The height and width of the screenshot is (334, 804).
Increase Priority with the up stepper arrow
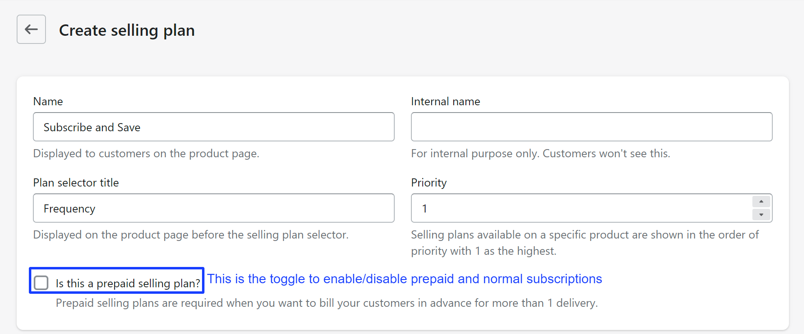pyautogui.click(x=761, y=202)
